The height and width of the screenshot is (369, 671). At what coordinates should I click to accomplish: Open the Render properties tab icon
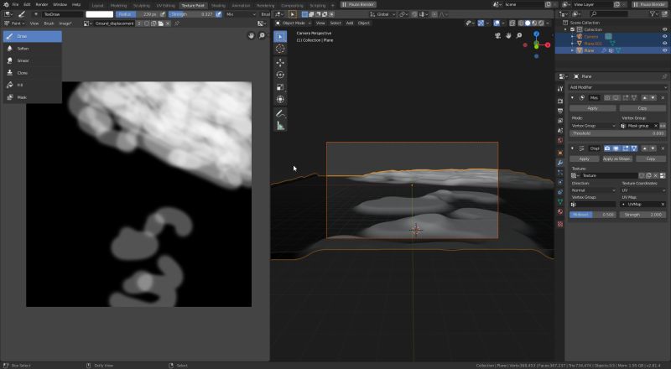560,101
